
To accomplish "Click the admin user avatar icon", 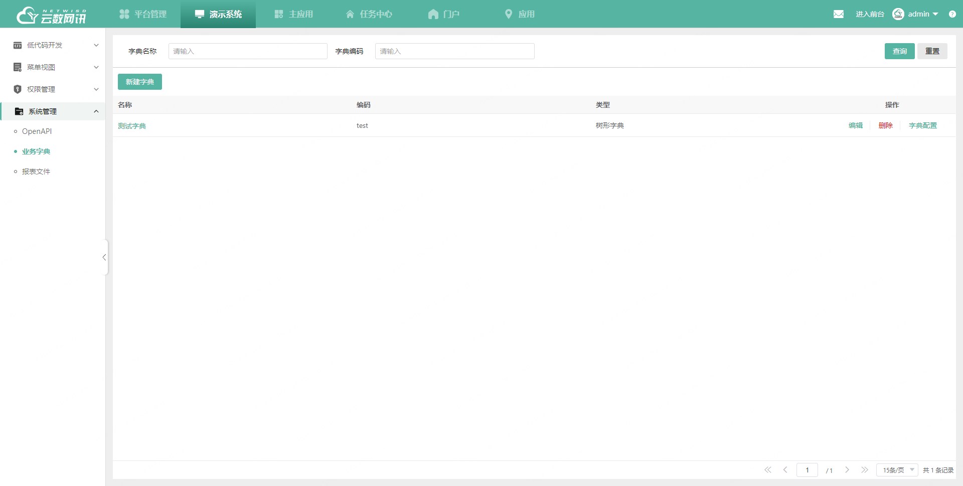I will coord(898,14).
